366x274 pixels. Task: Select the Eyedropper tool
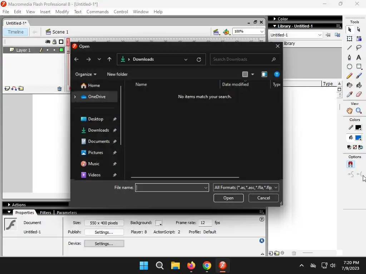coord(350,94)
